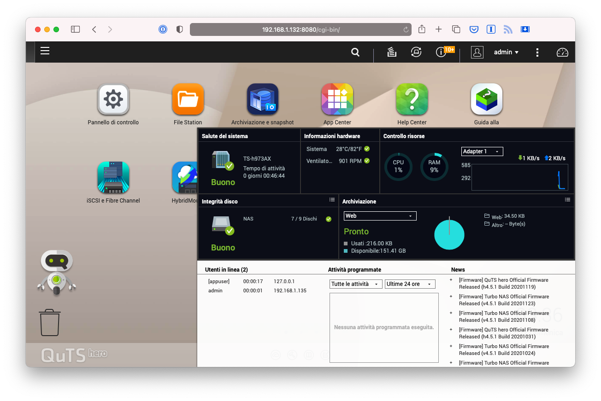
Task: Open iSCSI e Fibre Channel app
Action: (113, 178)
